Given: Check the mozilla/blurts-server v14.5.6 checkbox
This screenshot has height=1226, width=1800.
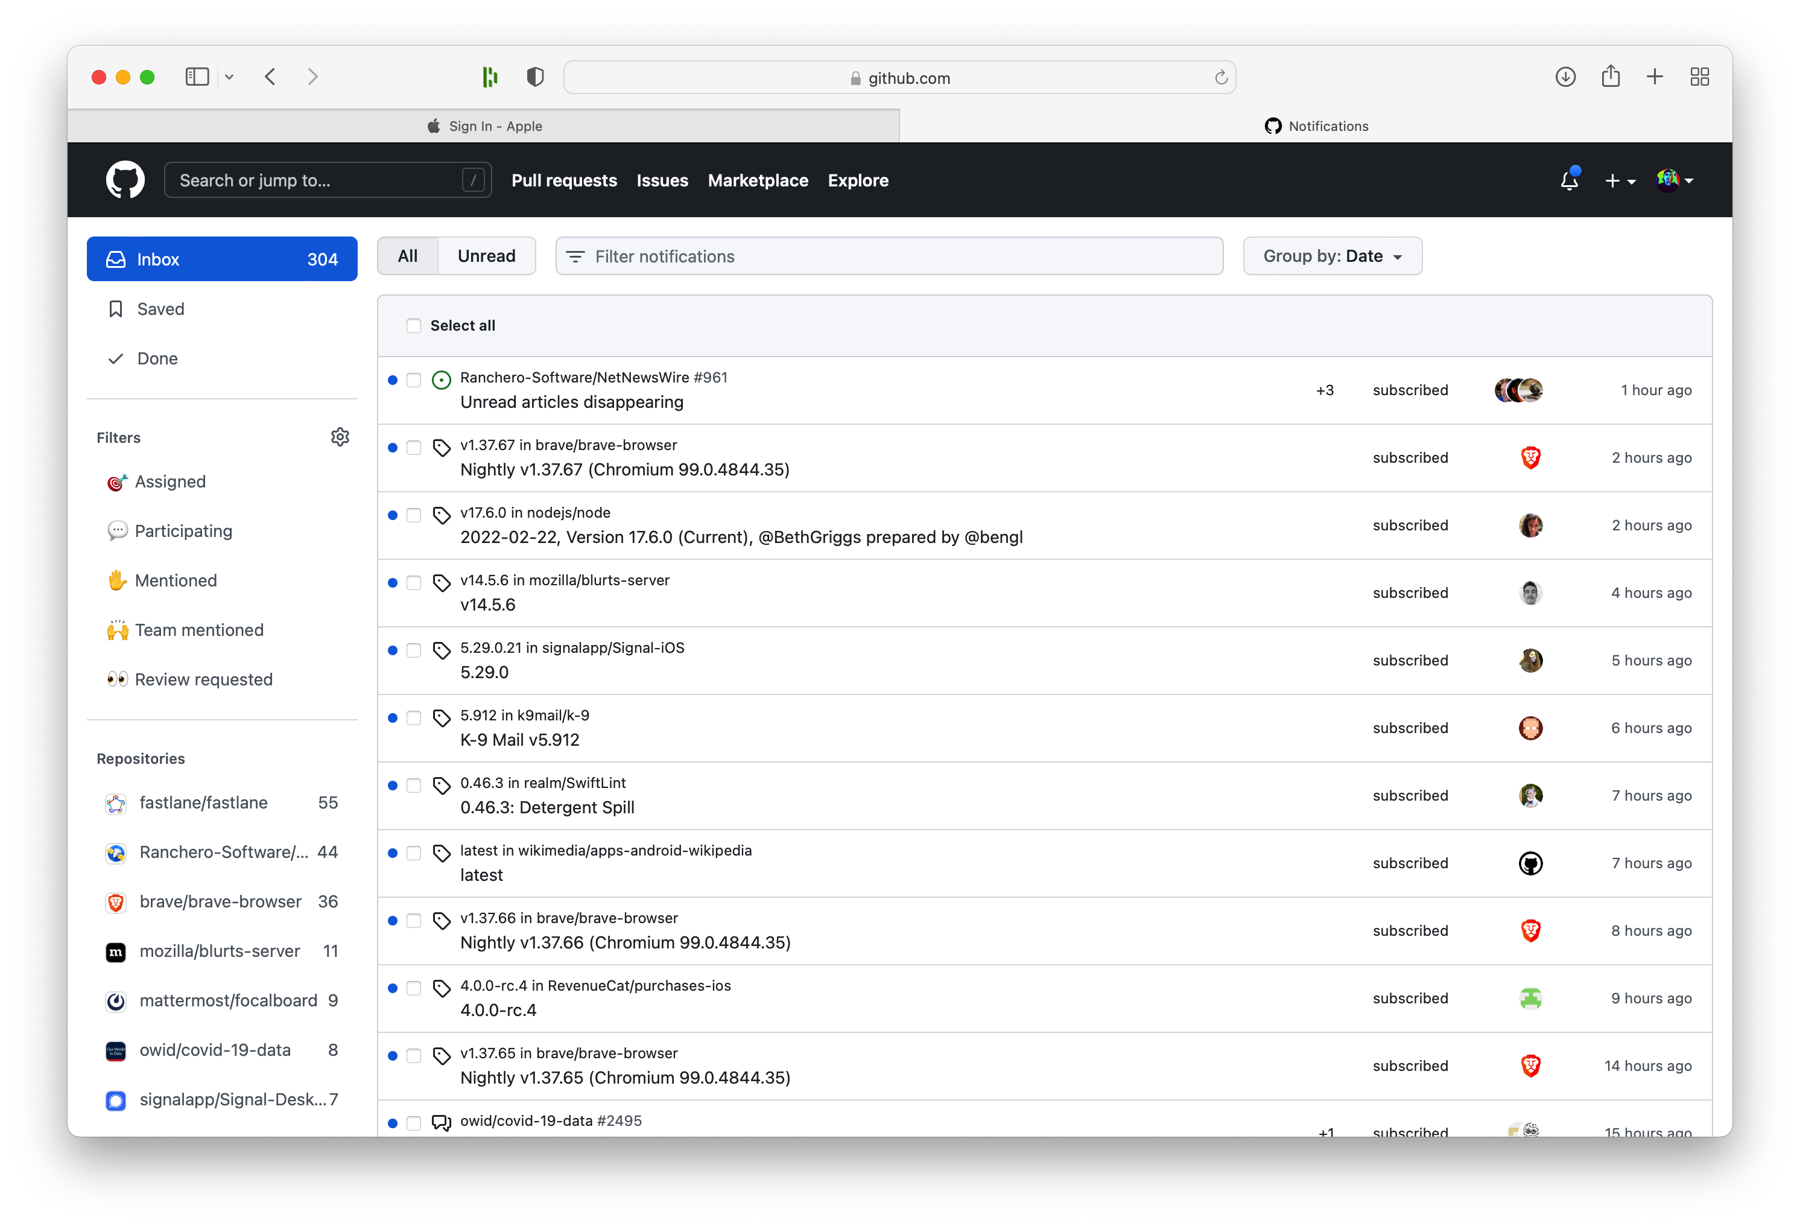Looking at the screenshot, I should pos(414,583).
